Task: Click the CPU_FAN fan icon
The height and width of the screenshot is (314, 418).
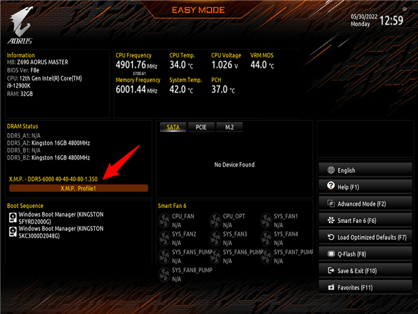Action: (x=164, y=220)
